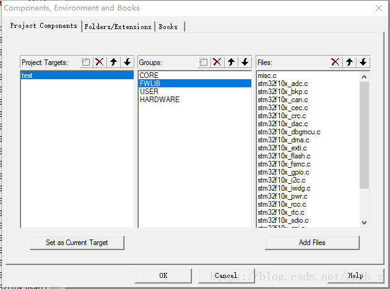Move the selected Group down

(245, 62)
